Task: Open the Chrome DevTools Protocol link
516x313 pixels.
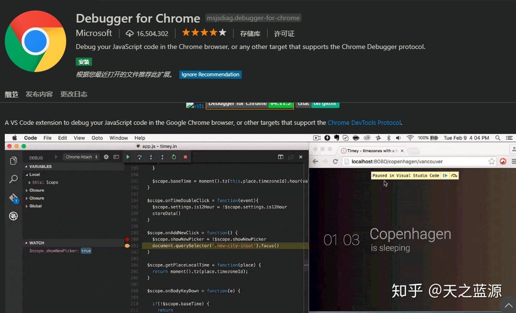Action: 364,122
